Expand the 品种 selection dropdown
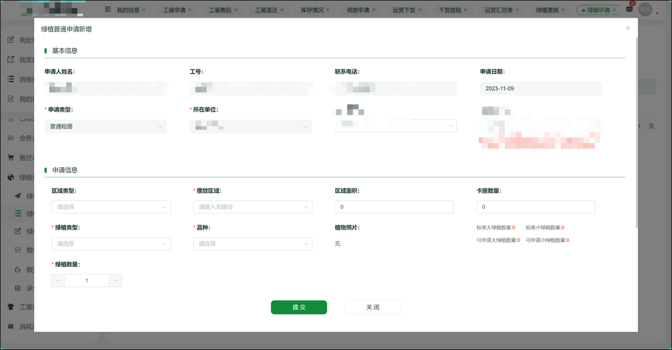 point(252,243)
